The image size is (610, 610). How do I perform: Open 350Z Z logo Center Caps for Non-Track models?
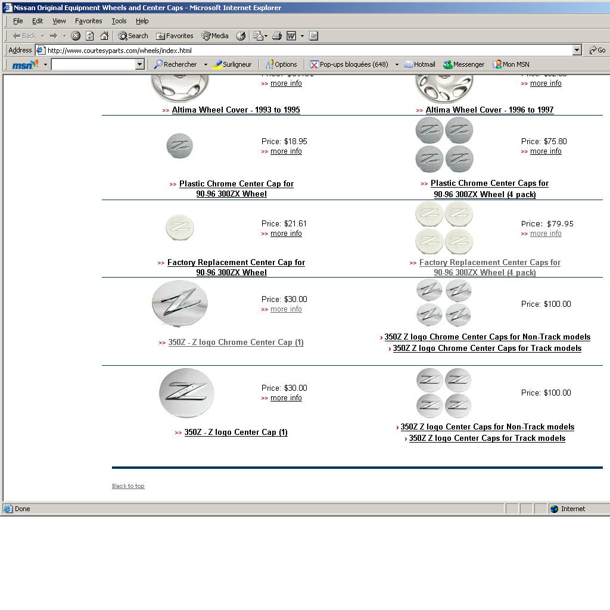487,427
